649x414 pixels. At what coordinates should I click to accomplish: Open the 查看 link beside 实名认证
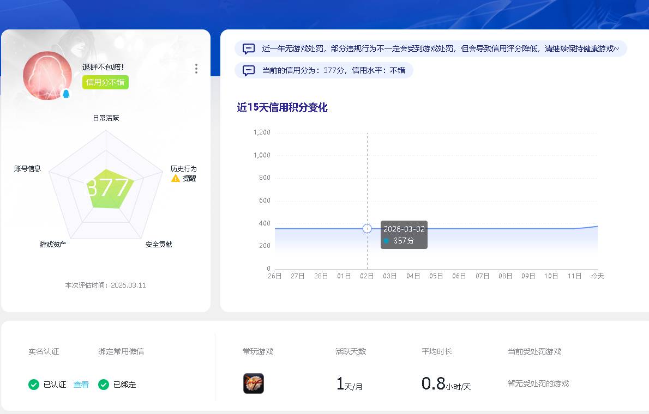pyautogui.click(x=81, y=384)
